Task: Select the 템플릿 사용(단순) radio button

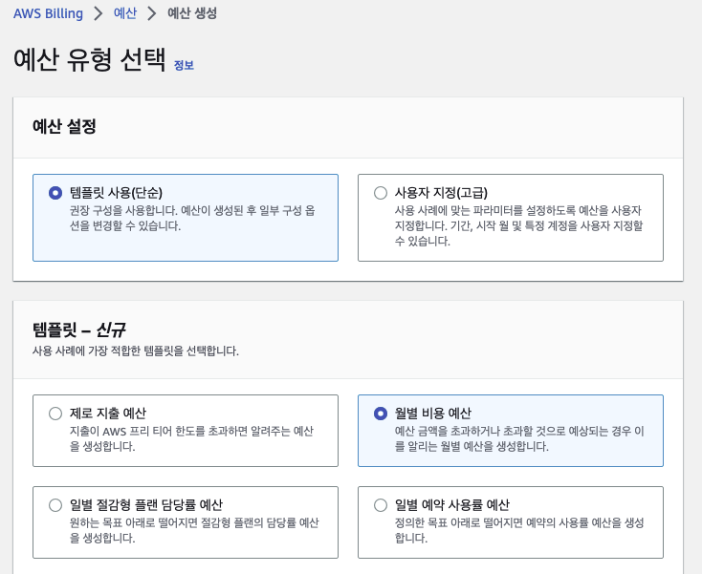Action: point(55,193)
